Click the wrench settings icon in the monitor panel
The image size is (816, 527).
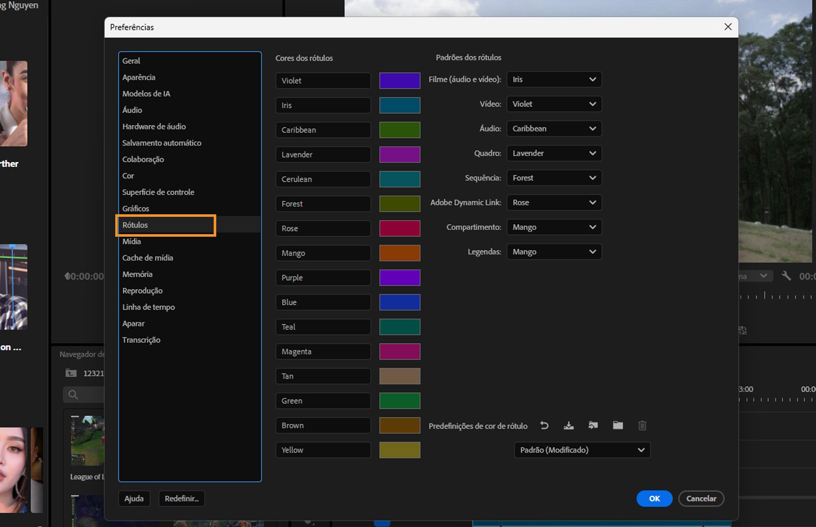[786, 276]
